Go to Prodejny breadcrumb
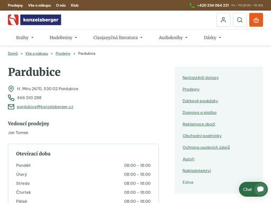Viewport: 271px width, 203px height. coord(63,53)
